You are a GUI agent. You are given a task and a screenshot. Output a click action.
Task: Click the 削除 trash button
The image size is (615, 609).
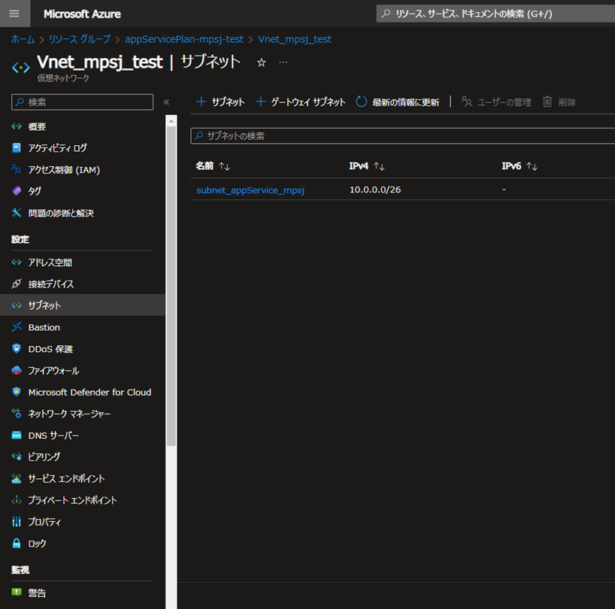point(559,102)
